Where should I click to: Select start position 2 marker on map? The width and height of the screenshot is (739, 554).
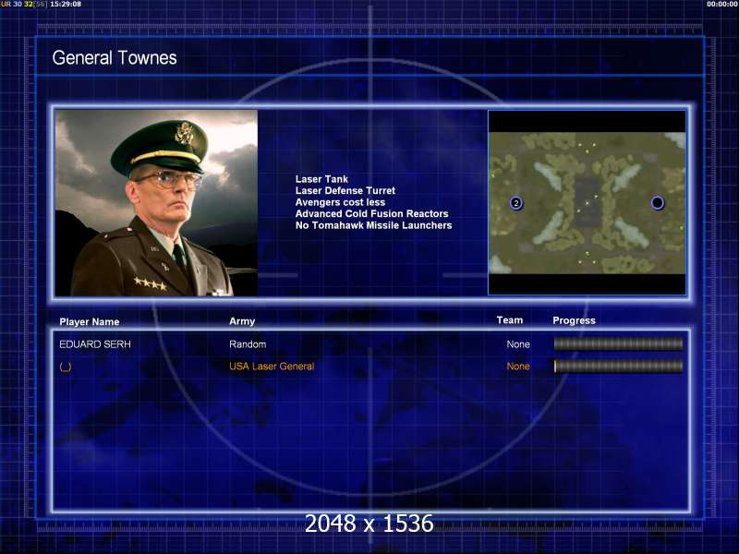(516, 203)
